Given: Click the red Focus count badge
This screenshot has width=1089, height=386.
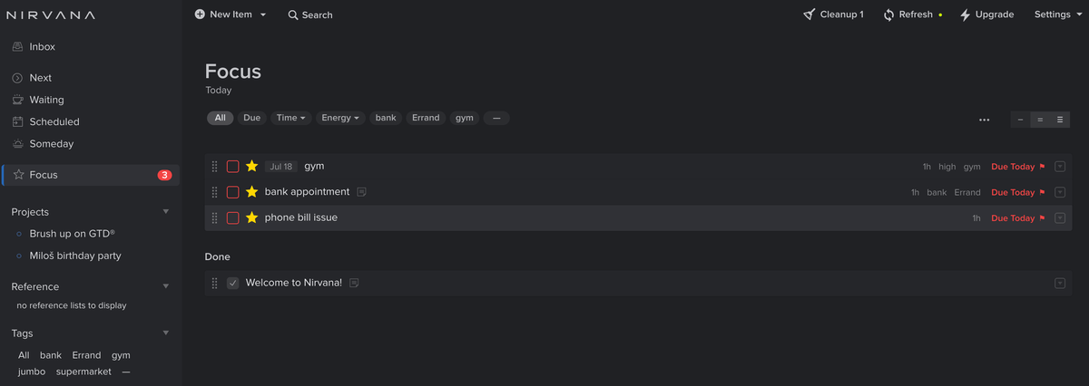Looking at the screenshot, I should coord(164,175).
